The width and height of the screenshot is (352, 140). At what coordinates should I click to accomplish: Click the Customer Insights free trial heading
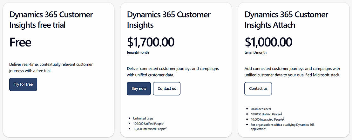tap(51, 20)
